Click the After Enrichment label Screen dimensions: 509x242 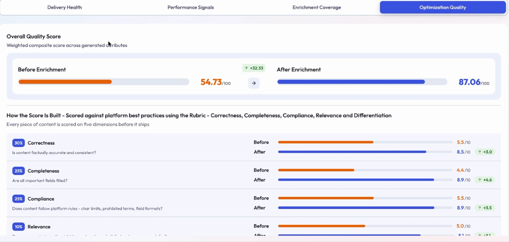(x=299, y=70)
